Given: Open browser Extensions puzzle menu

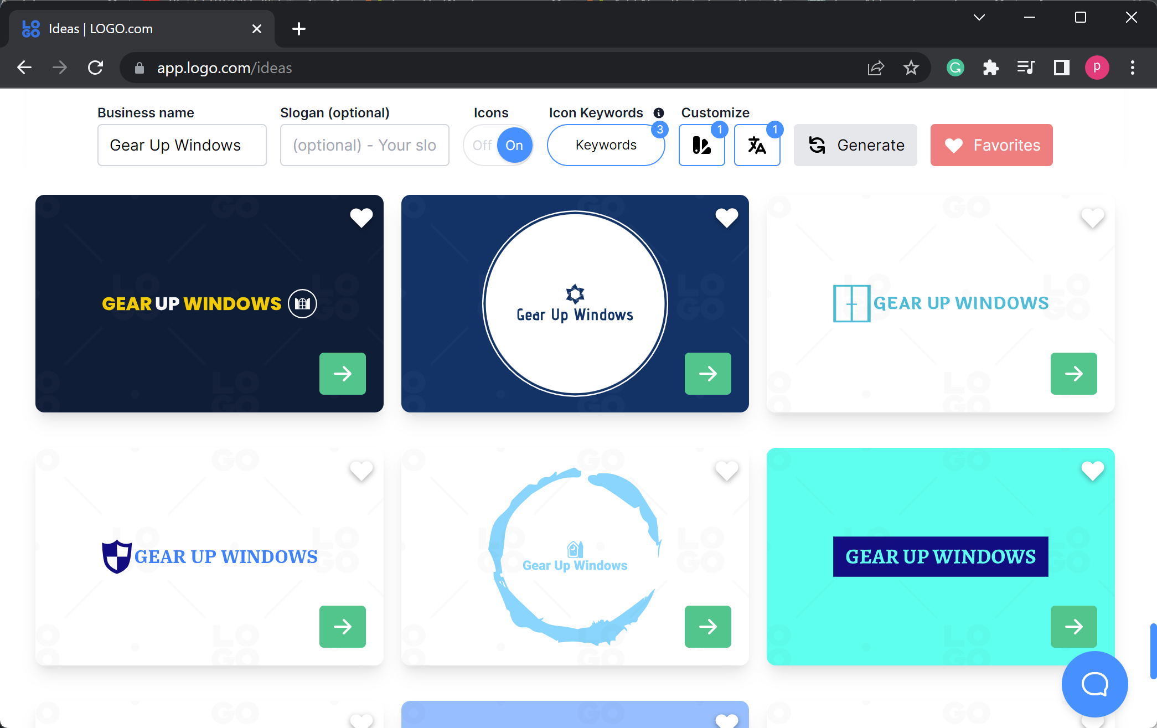Looking at the screenshot, I should [x=991, y=68].
